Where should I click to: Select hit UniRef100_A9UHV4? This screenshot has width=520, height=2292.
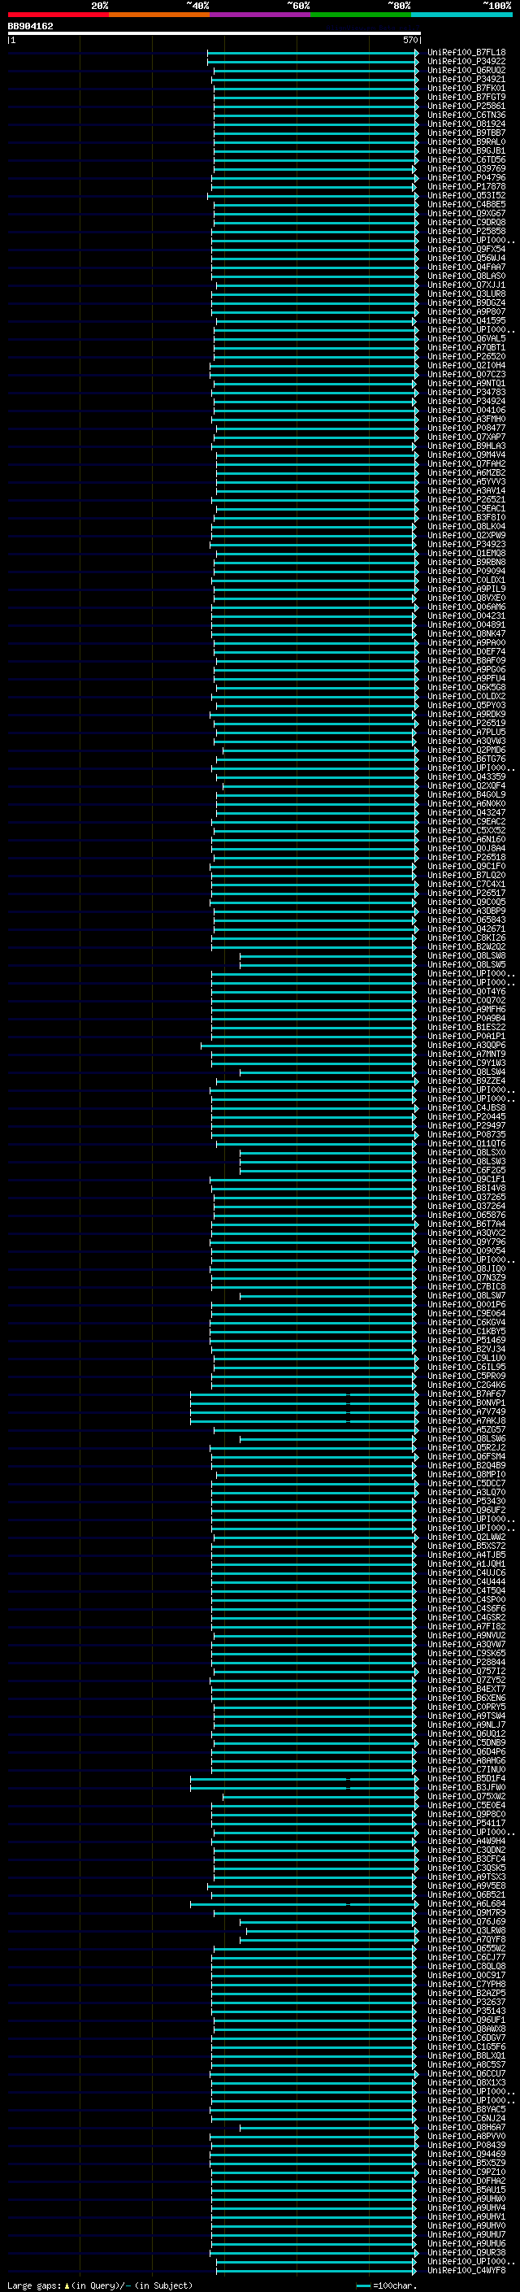[466, 2207]
